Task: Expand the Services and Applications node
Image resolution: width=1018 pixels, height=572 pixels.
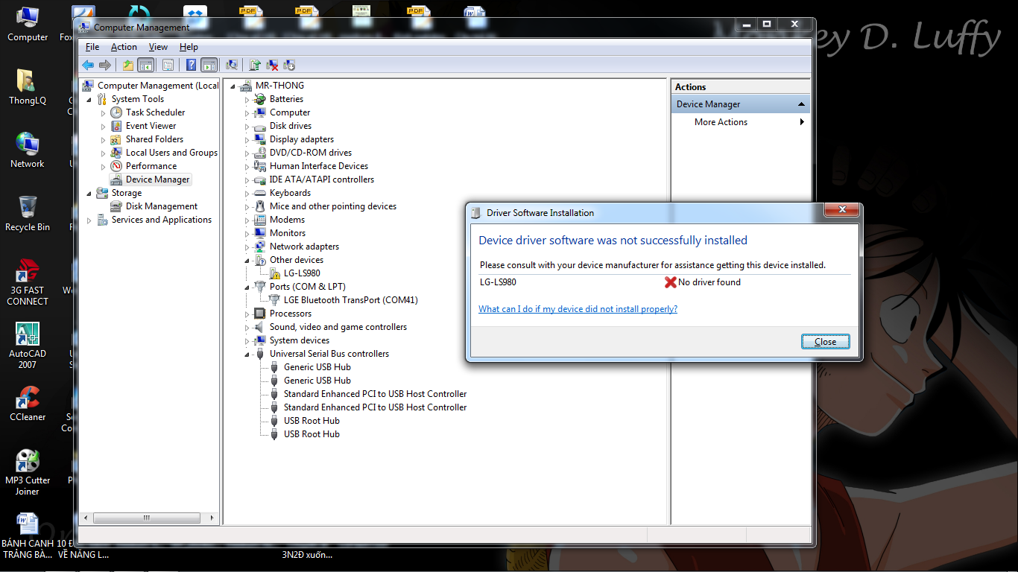Action: point(89,220)
